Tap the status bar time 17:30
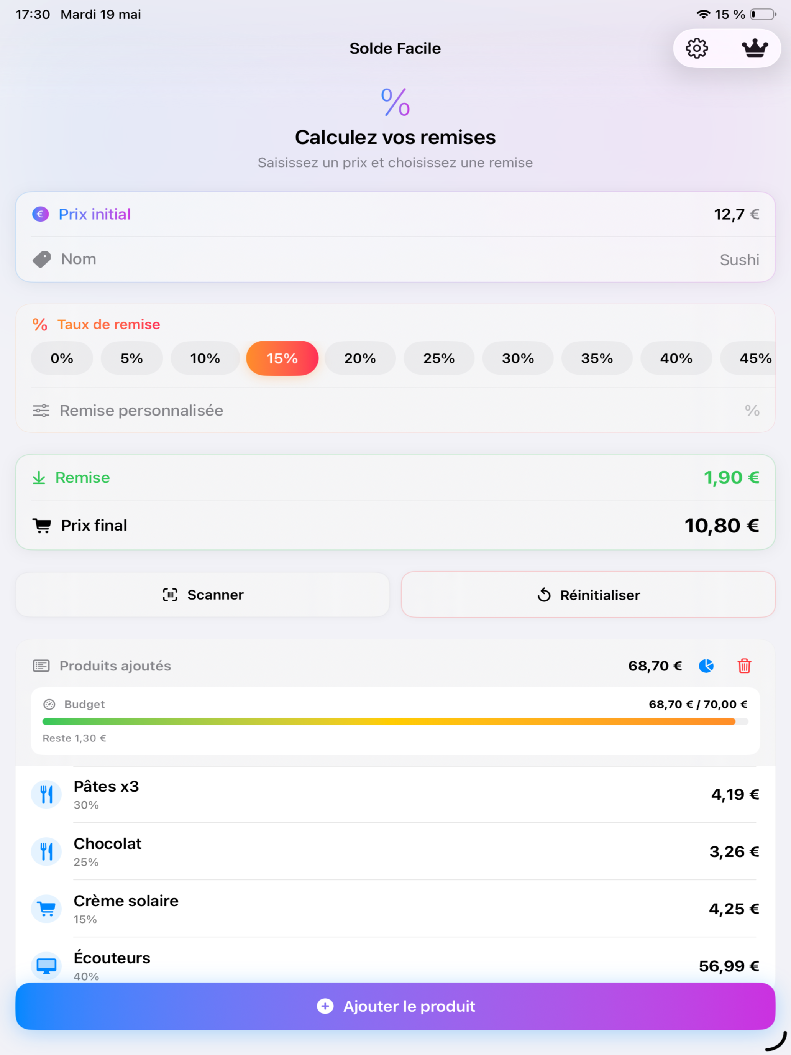Screen dimensions: 791x1055 click(x=33, y=14)
